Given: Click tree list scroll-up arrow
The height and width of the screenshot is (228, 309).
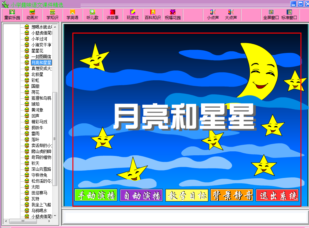Looking at the screenshot, I should point(55,27).
